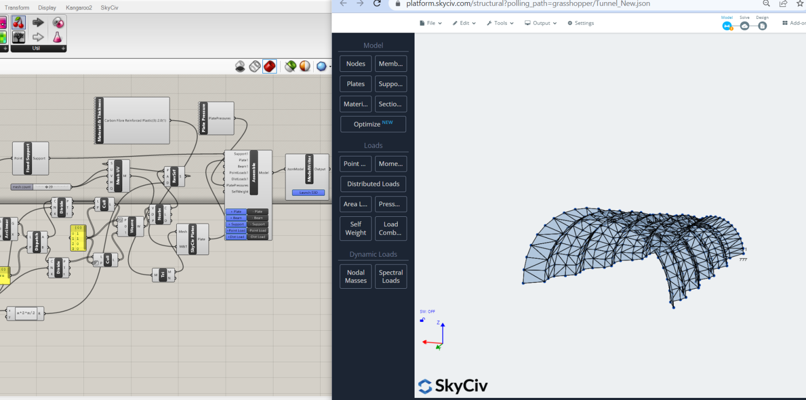Open the Design document icon in SkyCiv workflow
This screenshot has height=400, width=806.
tap(762, 26)
